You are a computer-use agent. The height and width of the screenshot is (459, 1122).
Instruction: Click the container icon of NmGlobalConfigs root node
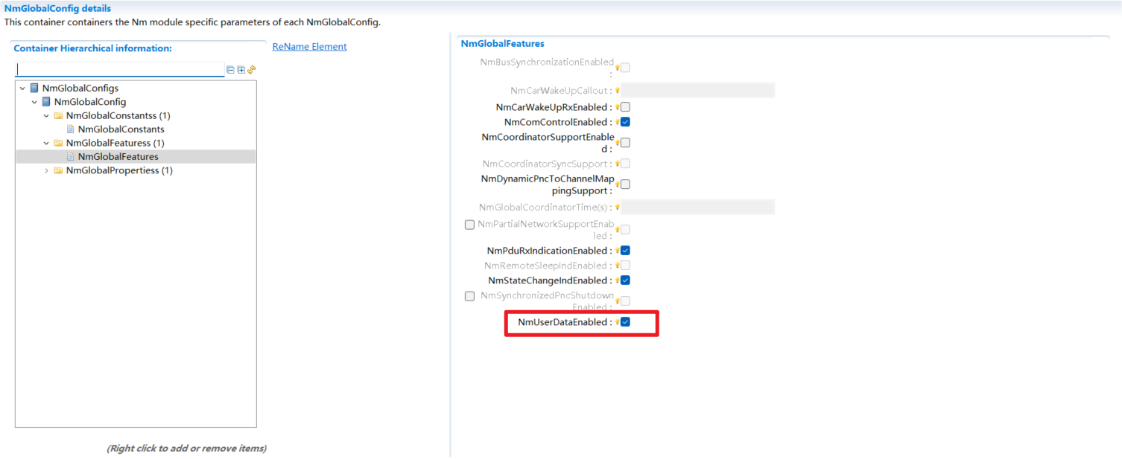coord(34,88)
